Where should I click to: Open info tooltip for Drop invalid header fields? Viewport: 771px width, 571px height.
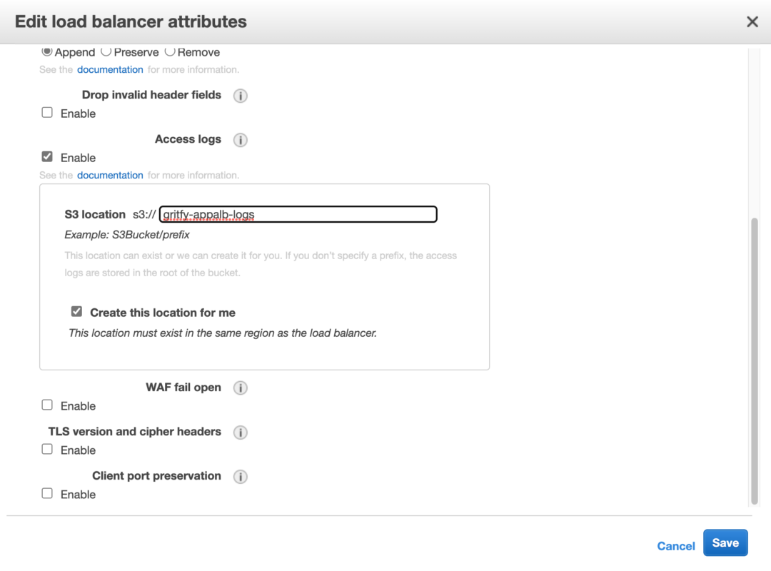click(240, 95)
